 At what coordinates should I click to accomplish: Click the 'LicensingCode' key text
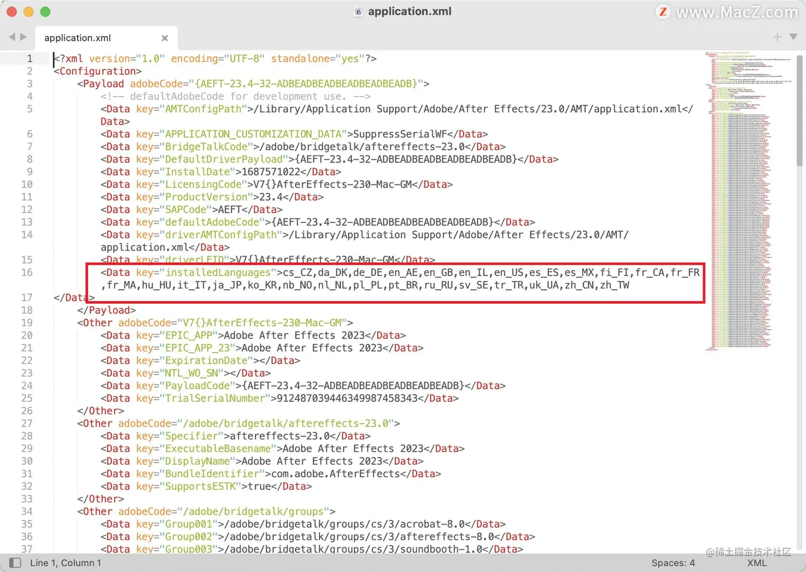(x=203, y=184)
